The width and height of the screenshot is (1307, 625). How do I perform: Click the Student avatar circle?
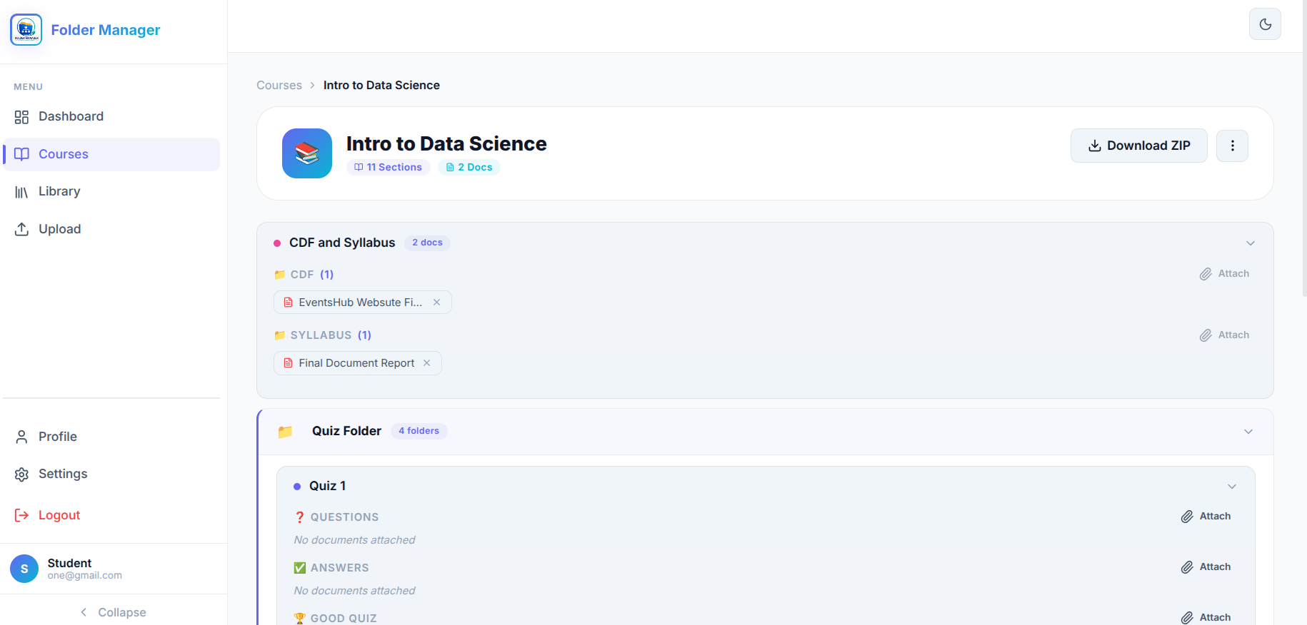pyautogui.click(x=24, y=569)
